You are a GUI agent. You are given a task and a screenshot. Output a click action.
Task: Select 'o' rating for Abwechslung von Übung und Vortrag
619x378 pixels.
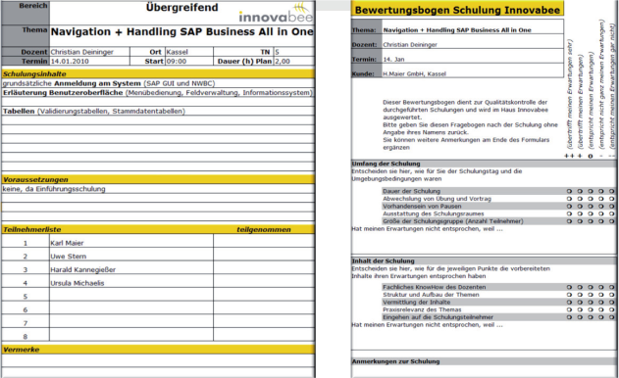coord(591,199)
